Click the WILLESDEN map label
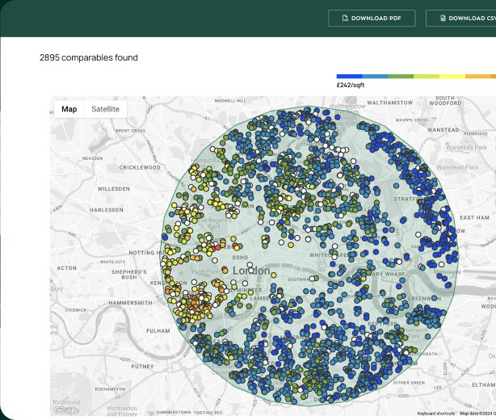The height and width of the screenshot is (420, 496). point(114,189)
